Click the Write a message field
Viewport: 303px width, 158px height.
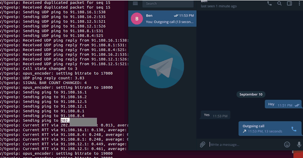tap(245, 145)
